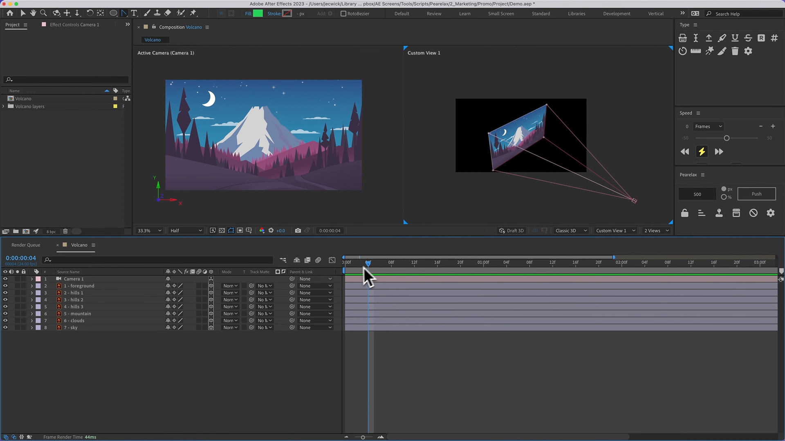Enable the RotoBezier checkbox
The image size is (785, 441).
pos(343,13)
